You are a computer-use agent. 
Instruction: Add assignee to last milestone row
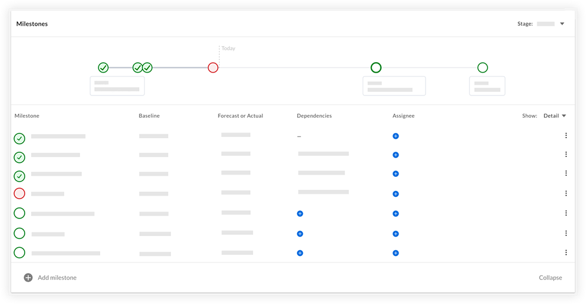pos(396,253)
